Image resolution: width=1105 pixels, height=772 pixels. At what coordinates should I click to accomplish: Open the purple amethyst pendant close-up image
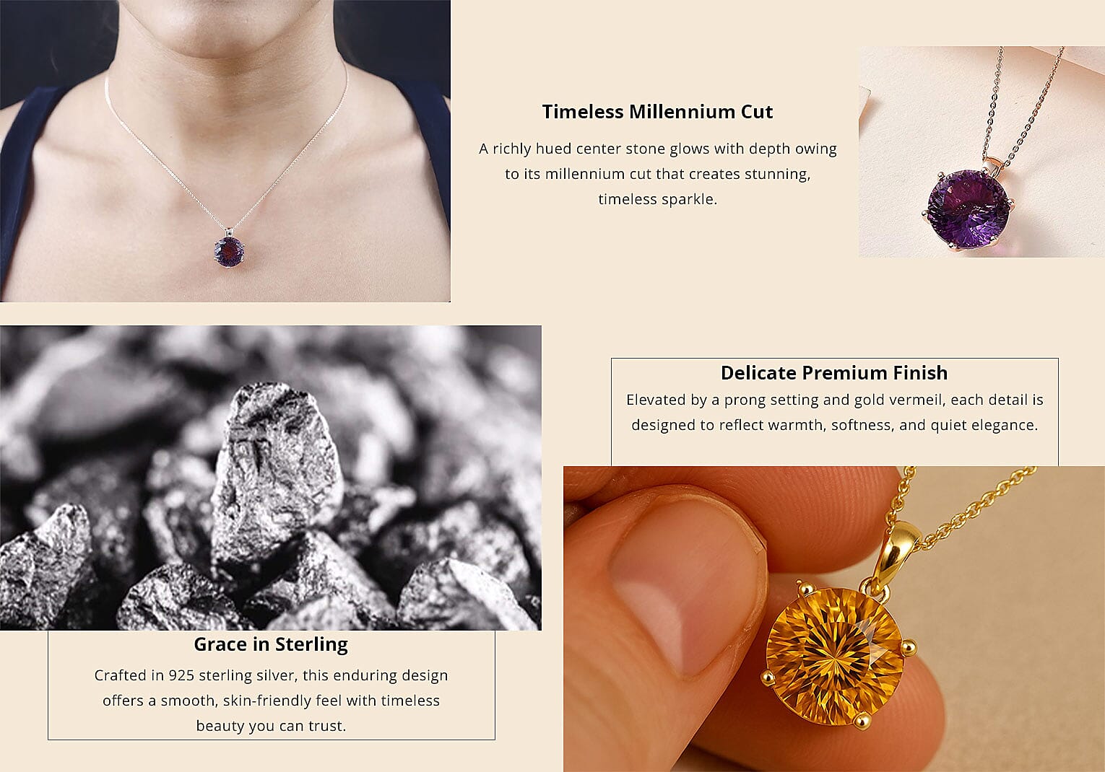coord(981,152)
